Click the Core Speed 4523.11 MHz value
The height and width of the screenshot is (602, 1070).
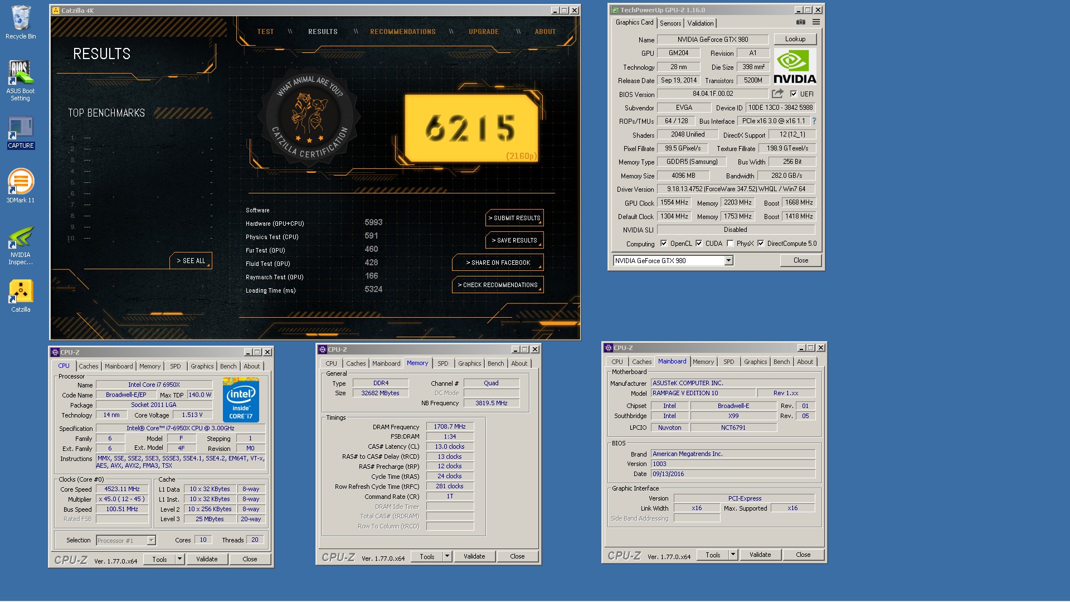[x=122, y=489]
